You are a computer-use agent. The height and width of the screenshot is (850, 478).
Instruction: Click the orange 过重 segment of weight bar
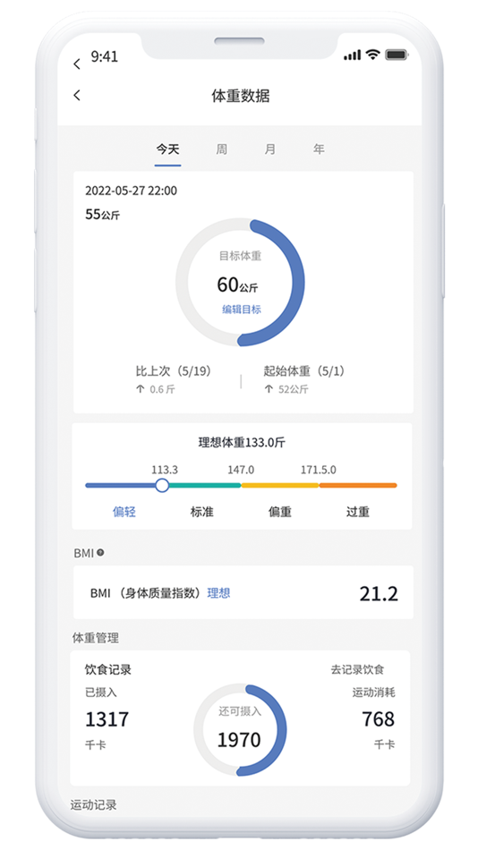tap(357, 485)
